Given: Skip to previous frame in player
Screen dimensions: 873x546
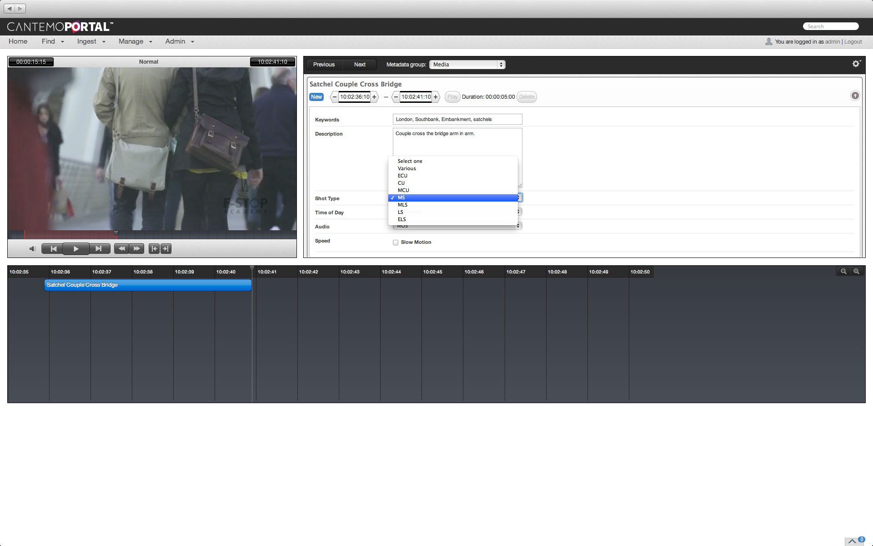Looking at the screenshot, I should pyautogui.click(x=53, y=248).
